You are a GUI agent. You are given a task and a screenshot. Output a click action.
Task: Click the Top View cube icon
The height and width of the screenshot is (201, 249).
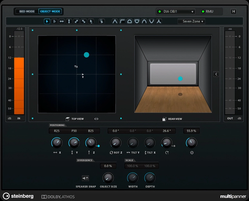click(68, 119)
